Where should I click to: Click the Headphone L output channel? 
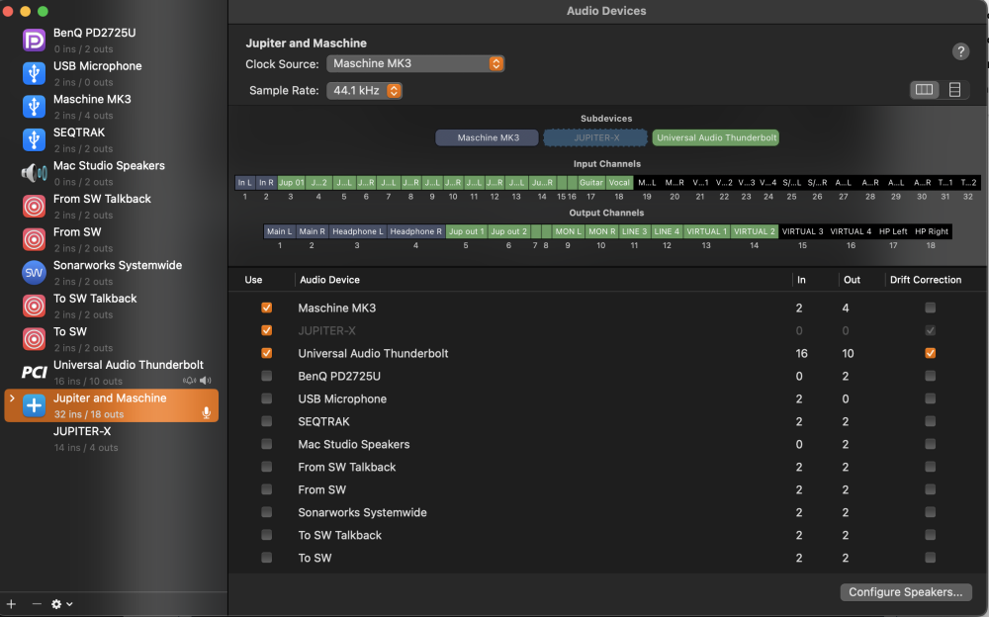coord(358,231)
